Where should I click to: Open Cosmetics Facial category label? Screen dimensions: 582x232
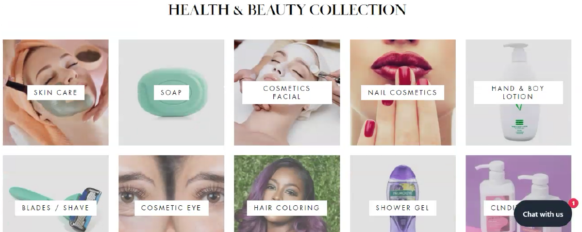point(287,92)
